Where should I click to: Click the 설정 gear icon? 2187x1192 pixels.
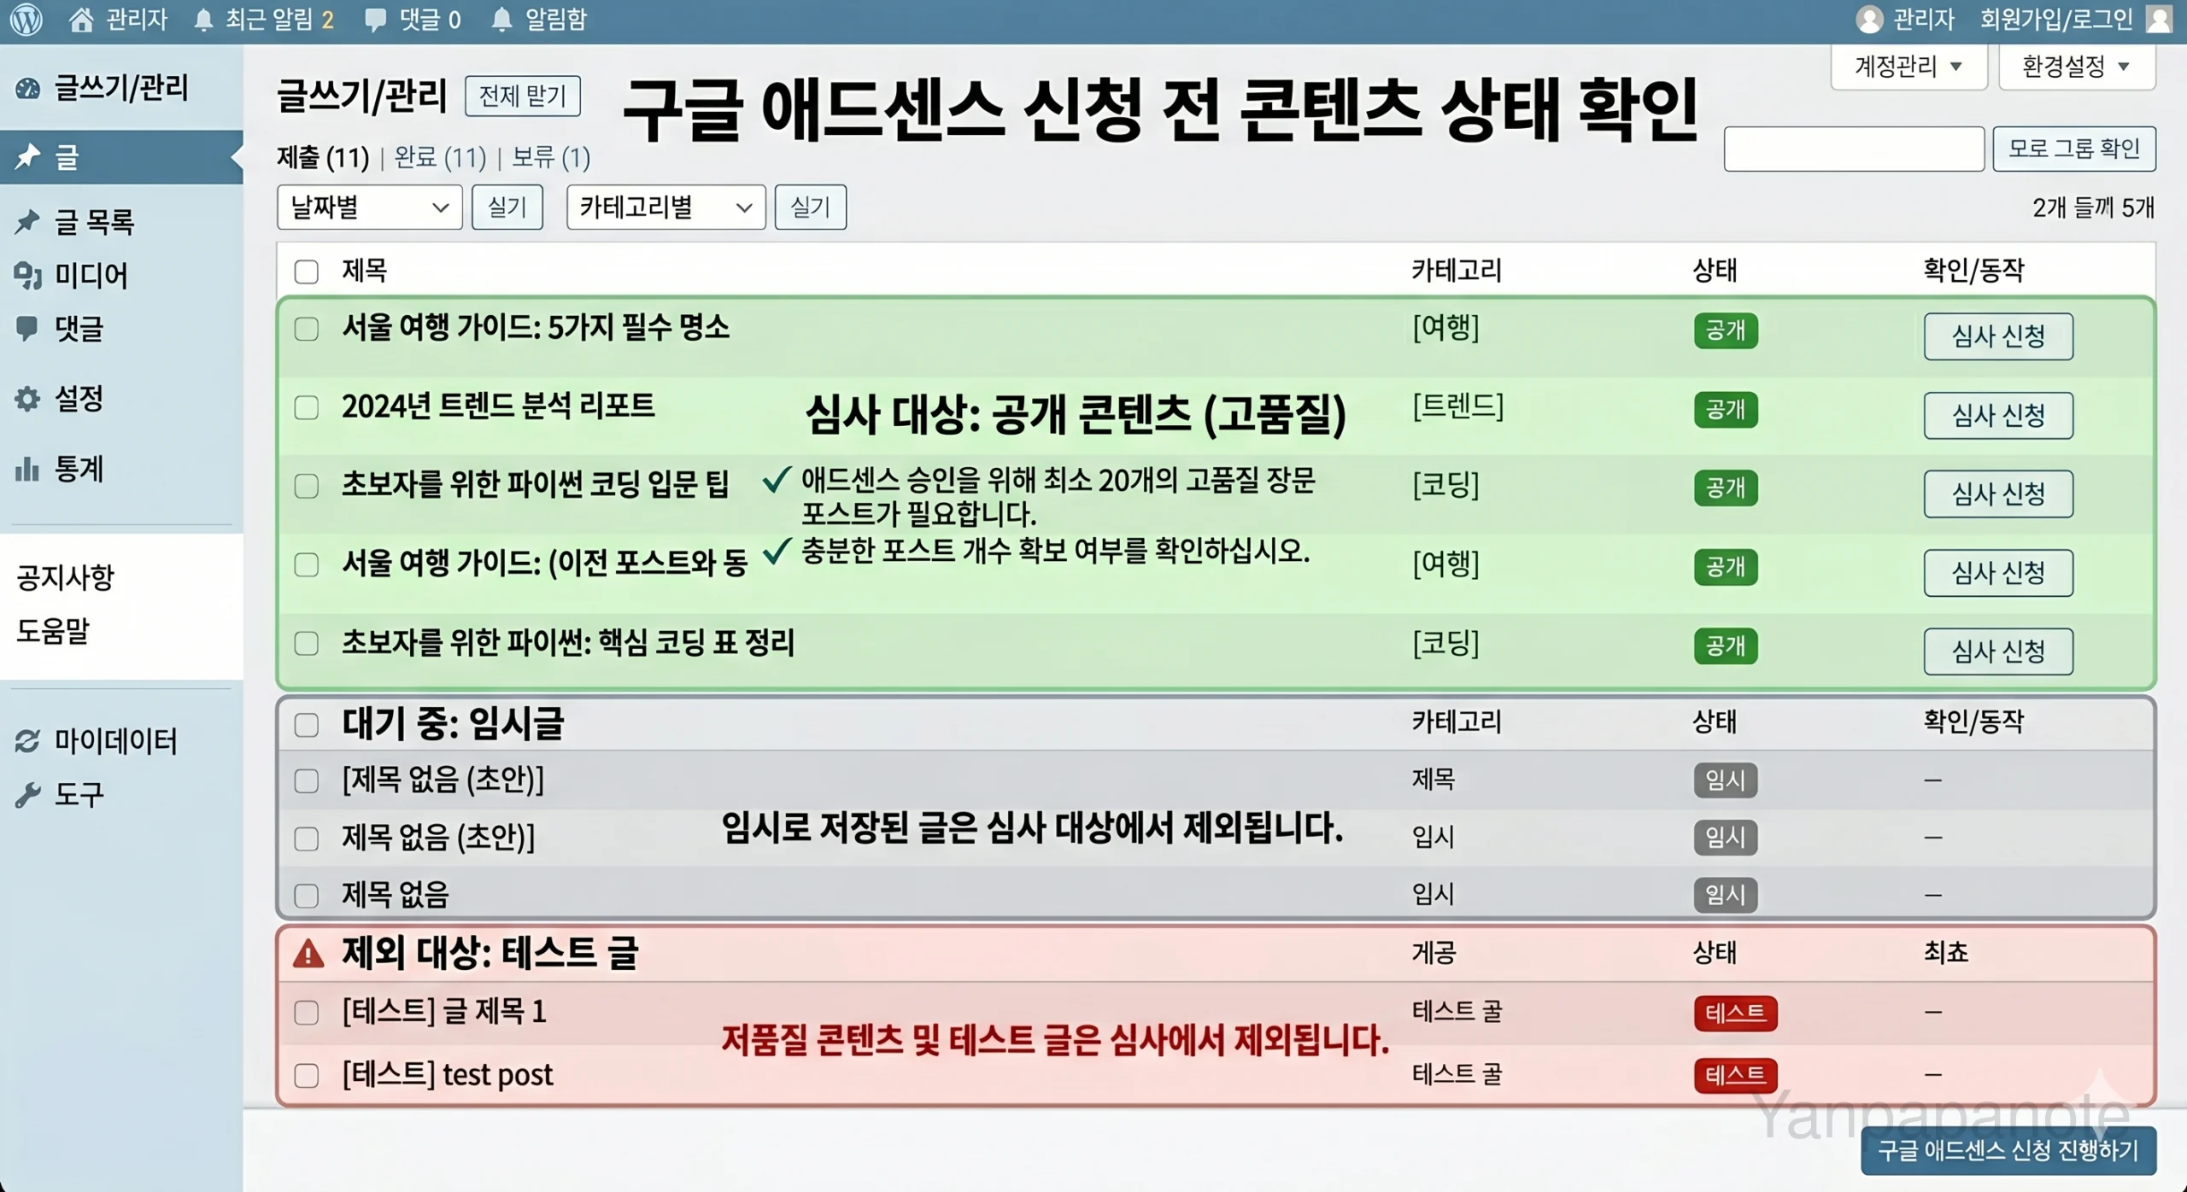coord(27,399)
